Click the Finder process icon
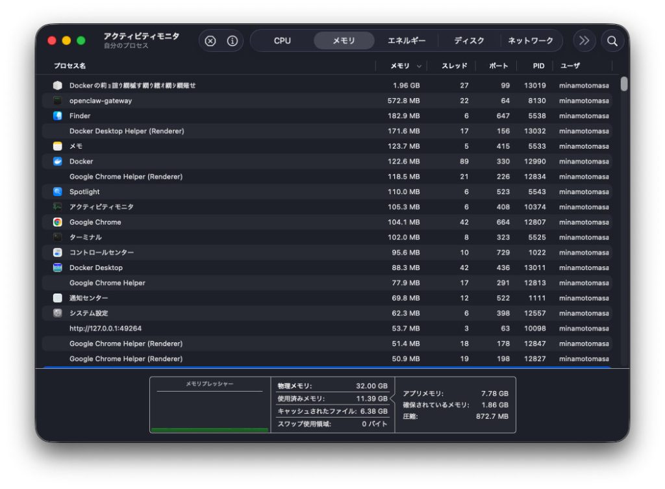This screenshot has width=665, height=489. 58,116
